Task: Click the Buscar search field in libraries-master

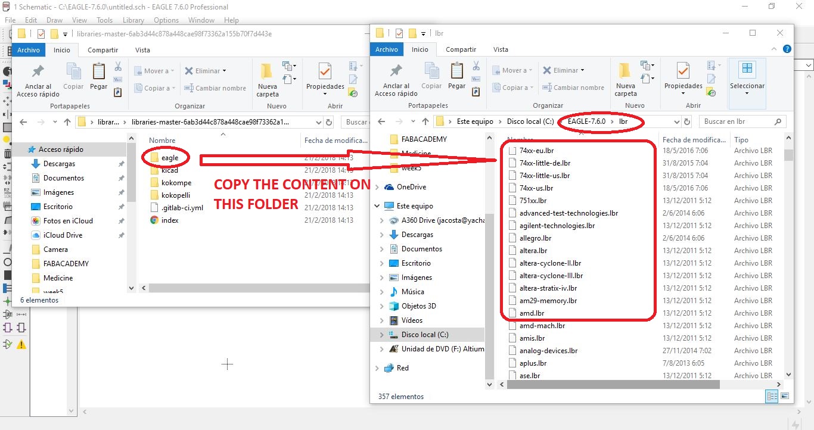Action: pyautogui.click(x=356, y=122)
